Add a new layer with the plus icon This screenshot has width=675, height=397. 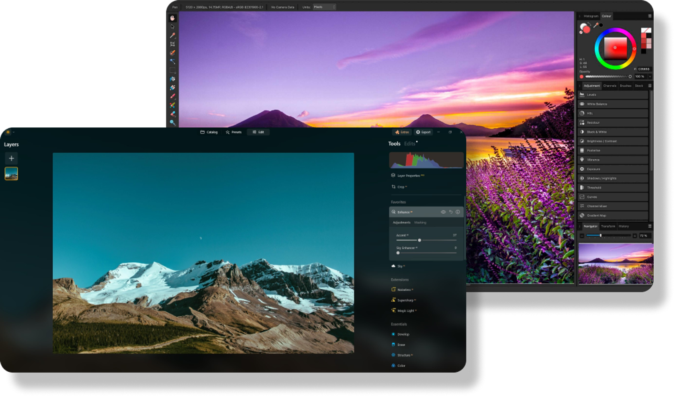[12, 158]
